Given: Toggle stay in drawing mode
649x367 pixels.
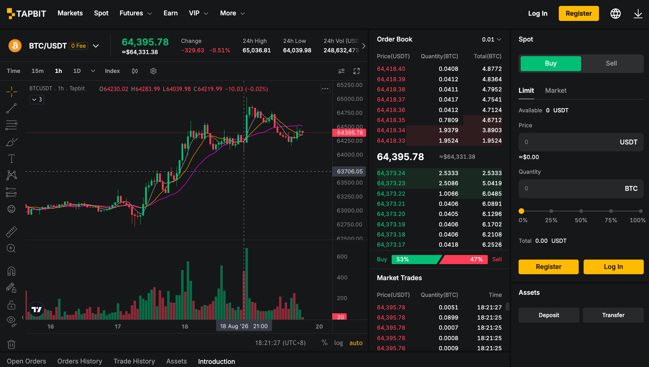Looking at the screenshot, I should point(12,288).
